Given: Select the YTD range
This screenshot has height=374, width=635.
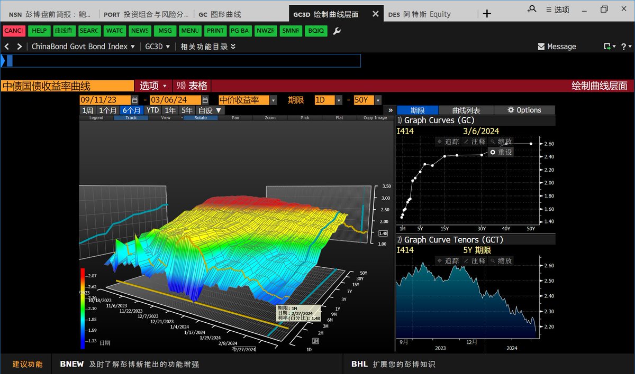Looking at the screenshot, I should tap(152, 110).
